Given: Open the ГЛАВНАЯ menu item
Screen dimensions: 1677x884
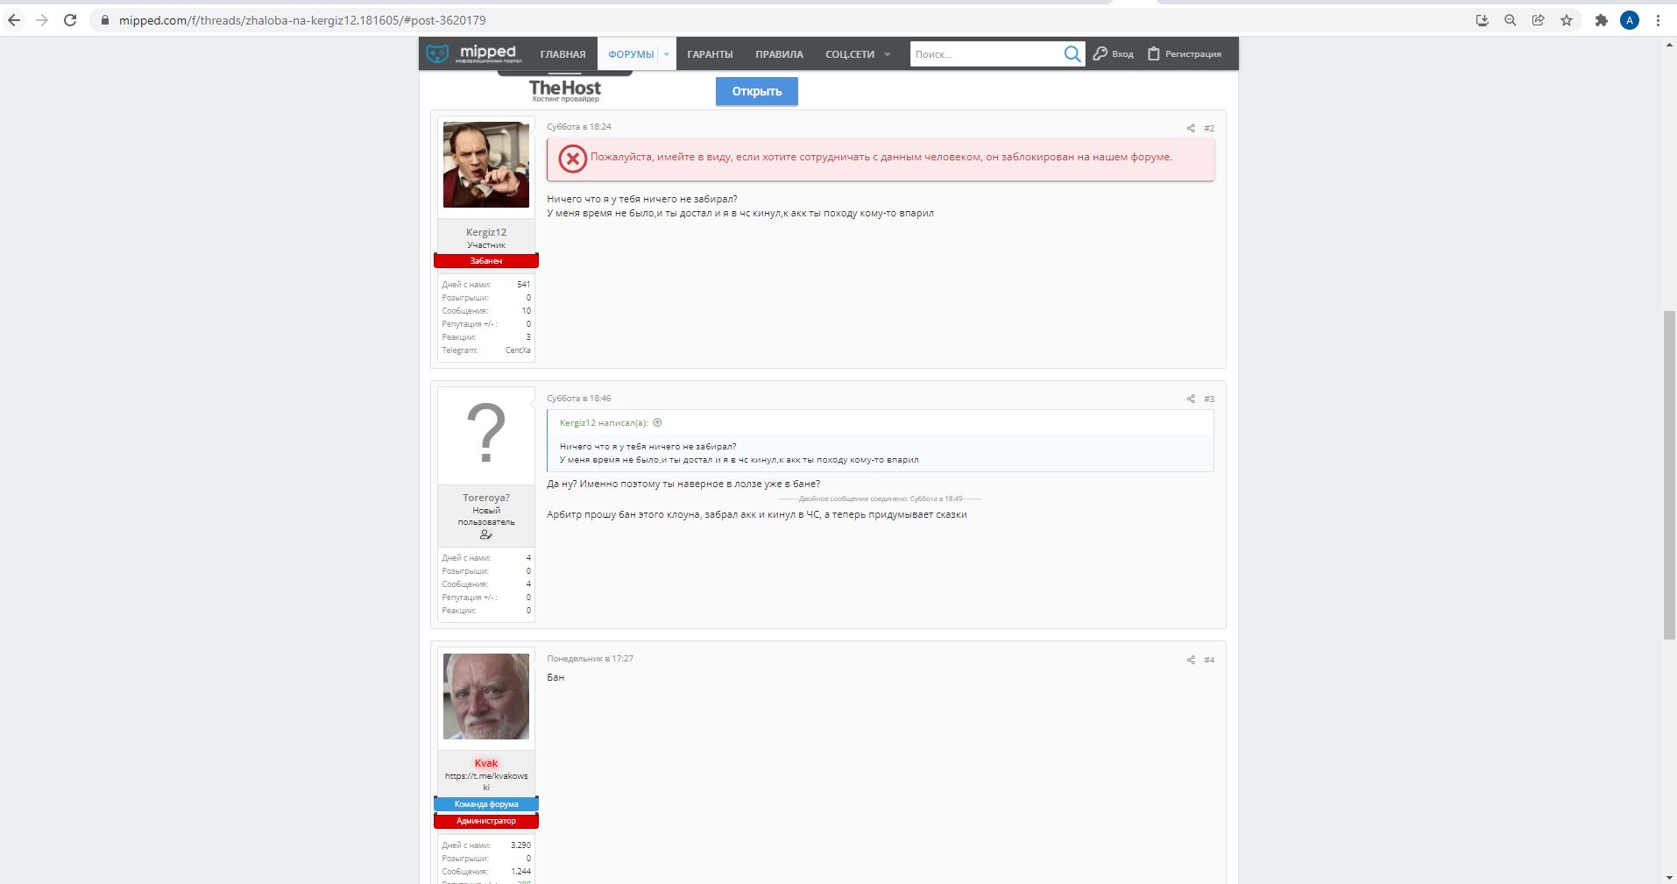Looking at the screenshot, I should click(563, 54).
